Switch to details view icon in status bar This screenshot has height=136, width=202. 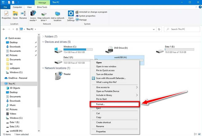coord(195,134)
